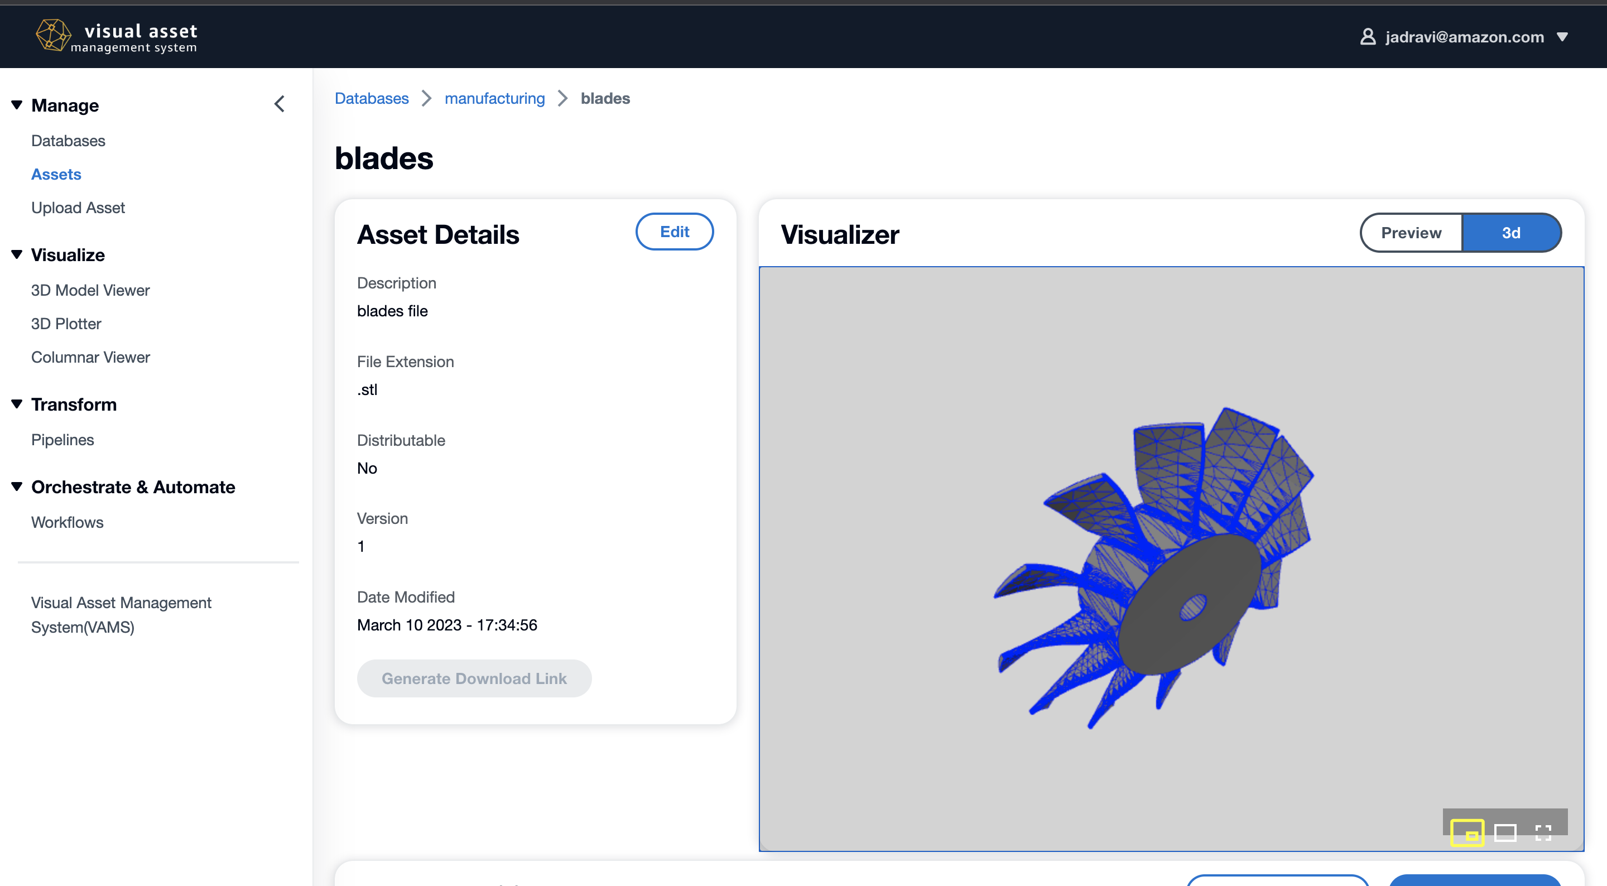The width and height of the screenshot is (1607, 886).
Task: Click the VAMS logo icon
Action: click(x=52, y=35)
